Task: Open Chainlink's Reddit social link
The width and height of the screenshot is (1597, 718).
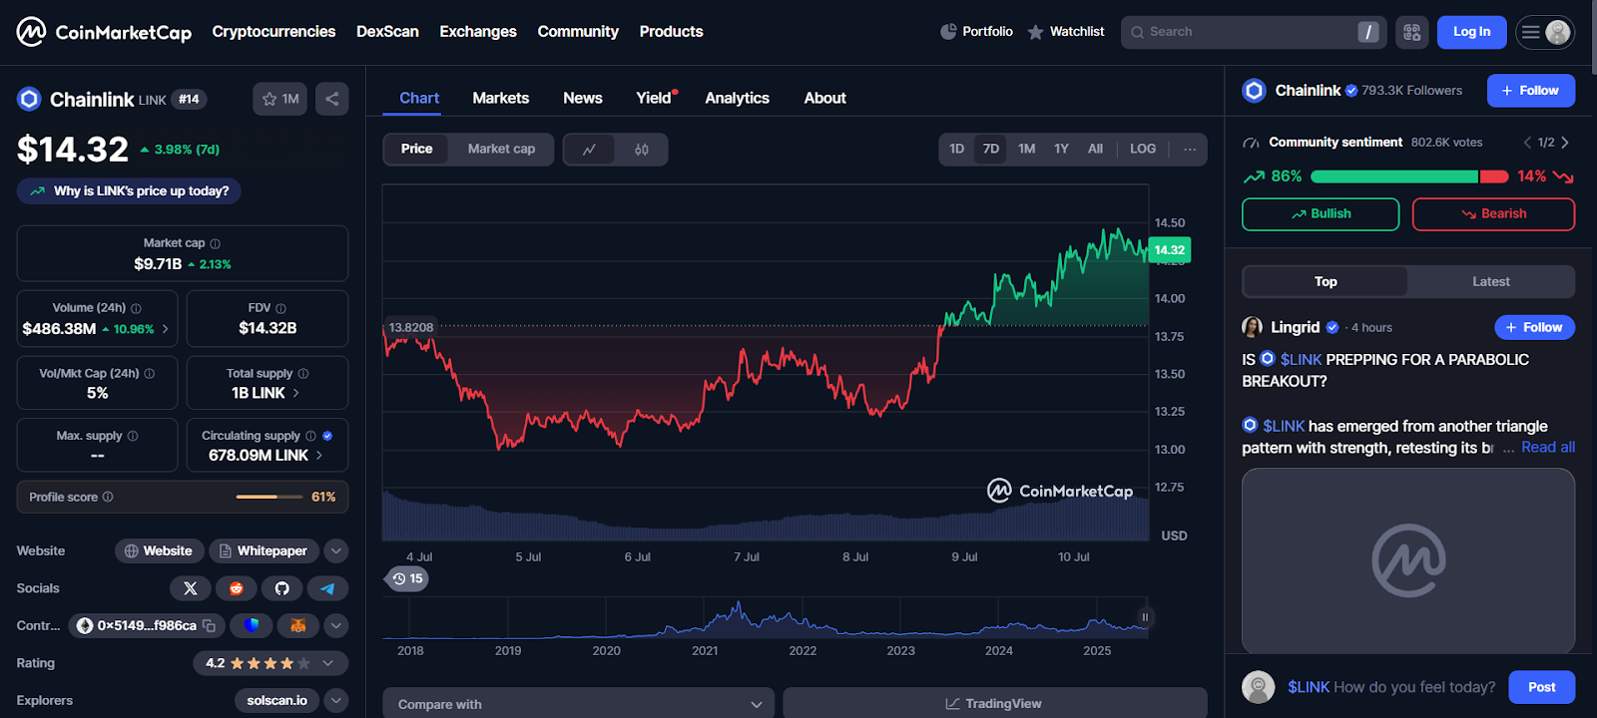Action: click(237, 588)
